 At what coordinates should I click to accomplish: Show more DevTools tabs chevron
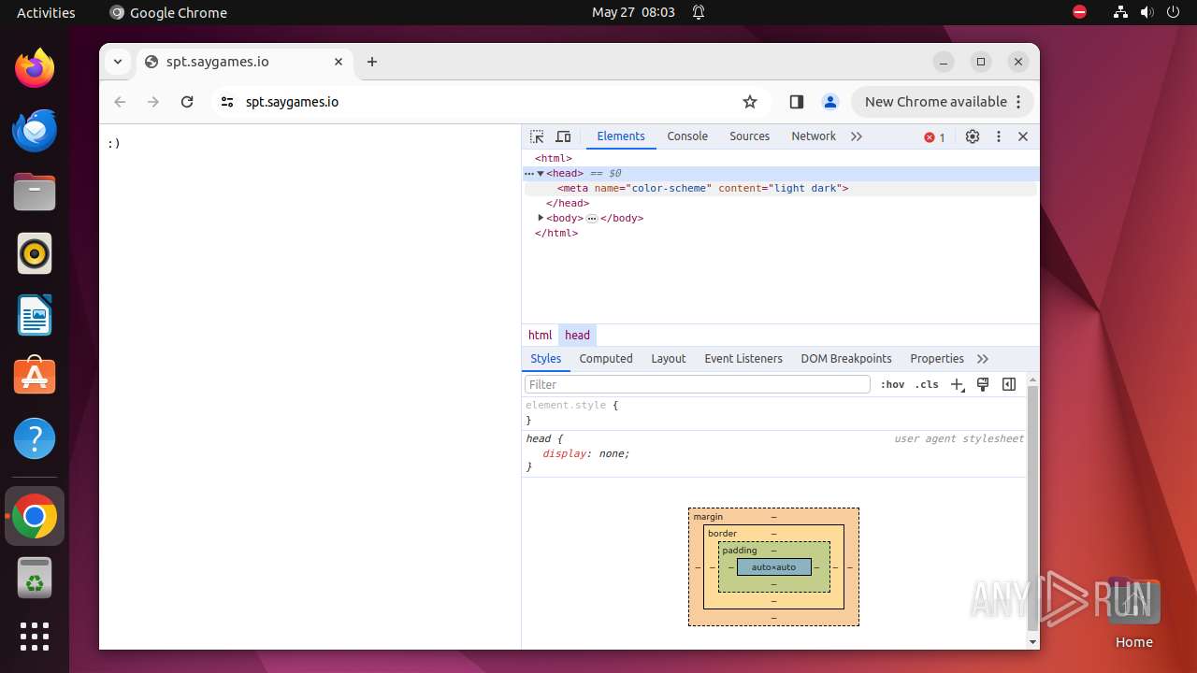(857, 136)
